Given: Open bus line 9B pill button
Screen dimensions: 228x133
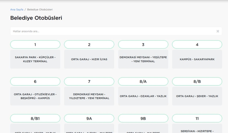Looking at the screenshot, I should [x=143, y=119].
